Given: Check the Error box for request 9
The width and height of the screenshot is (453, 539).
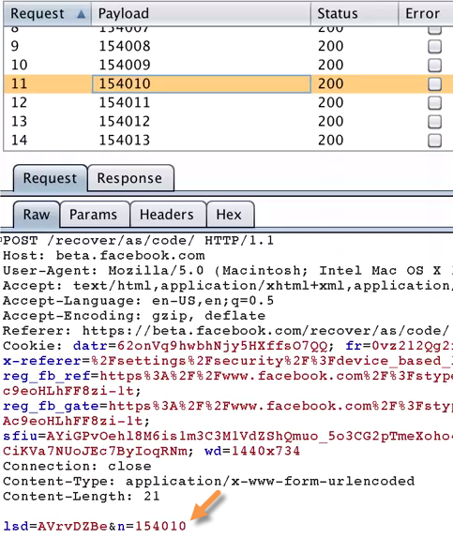Looking at the screenshot, I should pos(434,47).
